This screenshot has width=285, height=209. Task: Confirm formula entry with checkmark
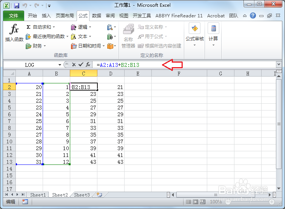tap(81, 65)
